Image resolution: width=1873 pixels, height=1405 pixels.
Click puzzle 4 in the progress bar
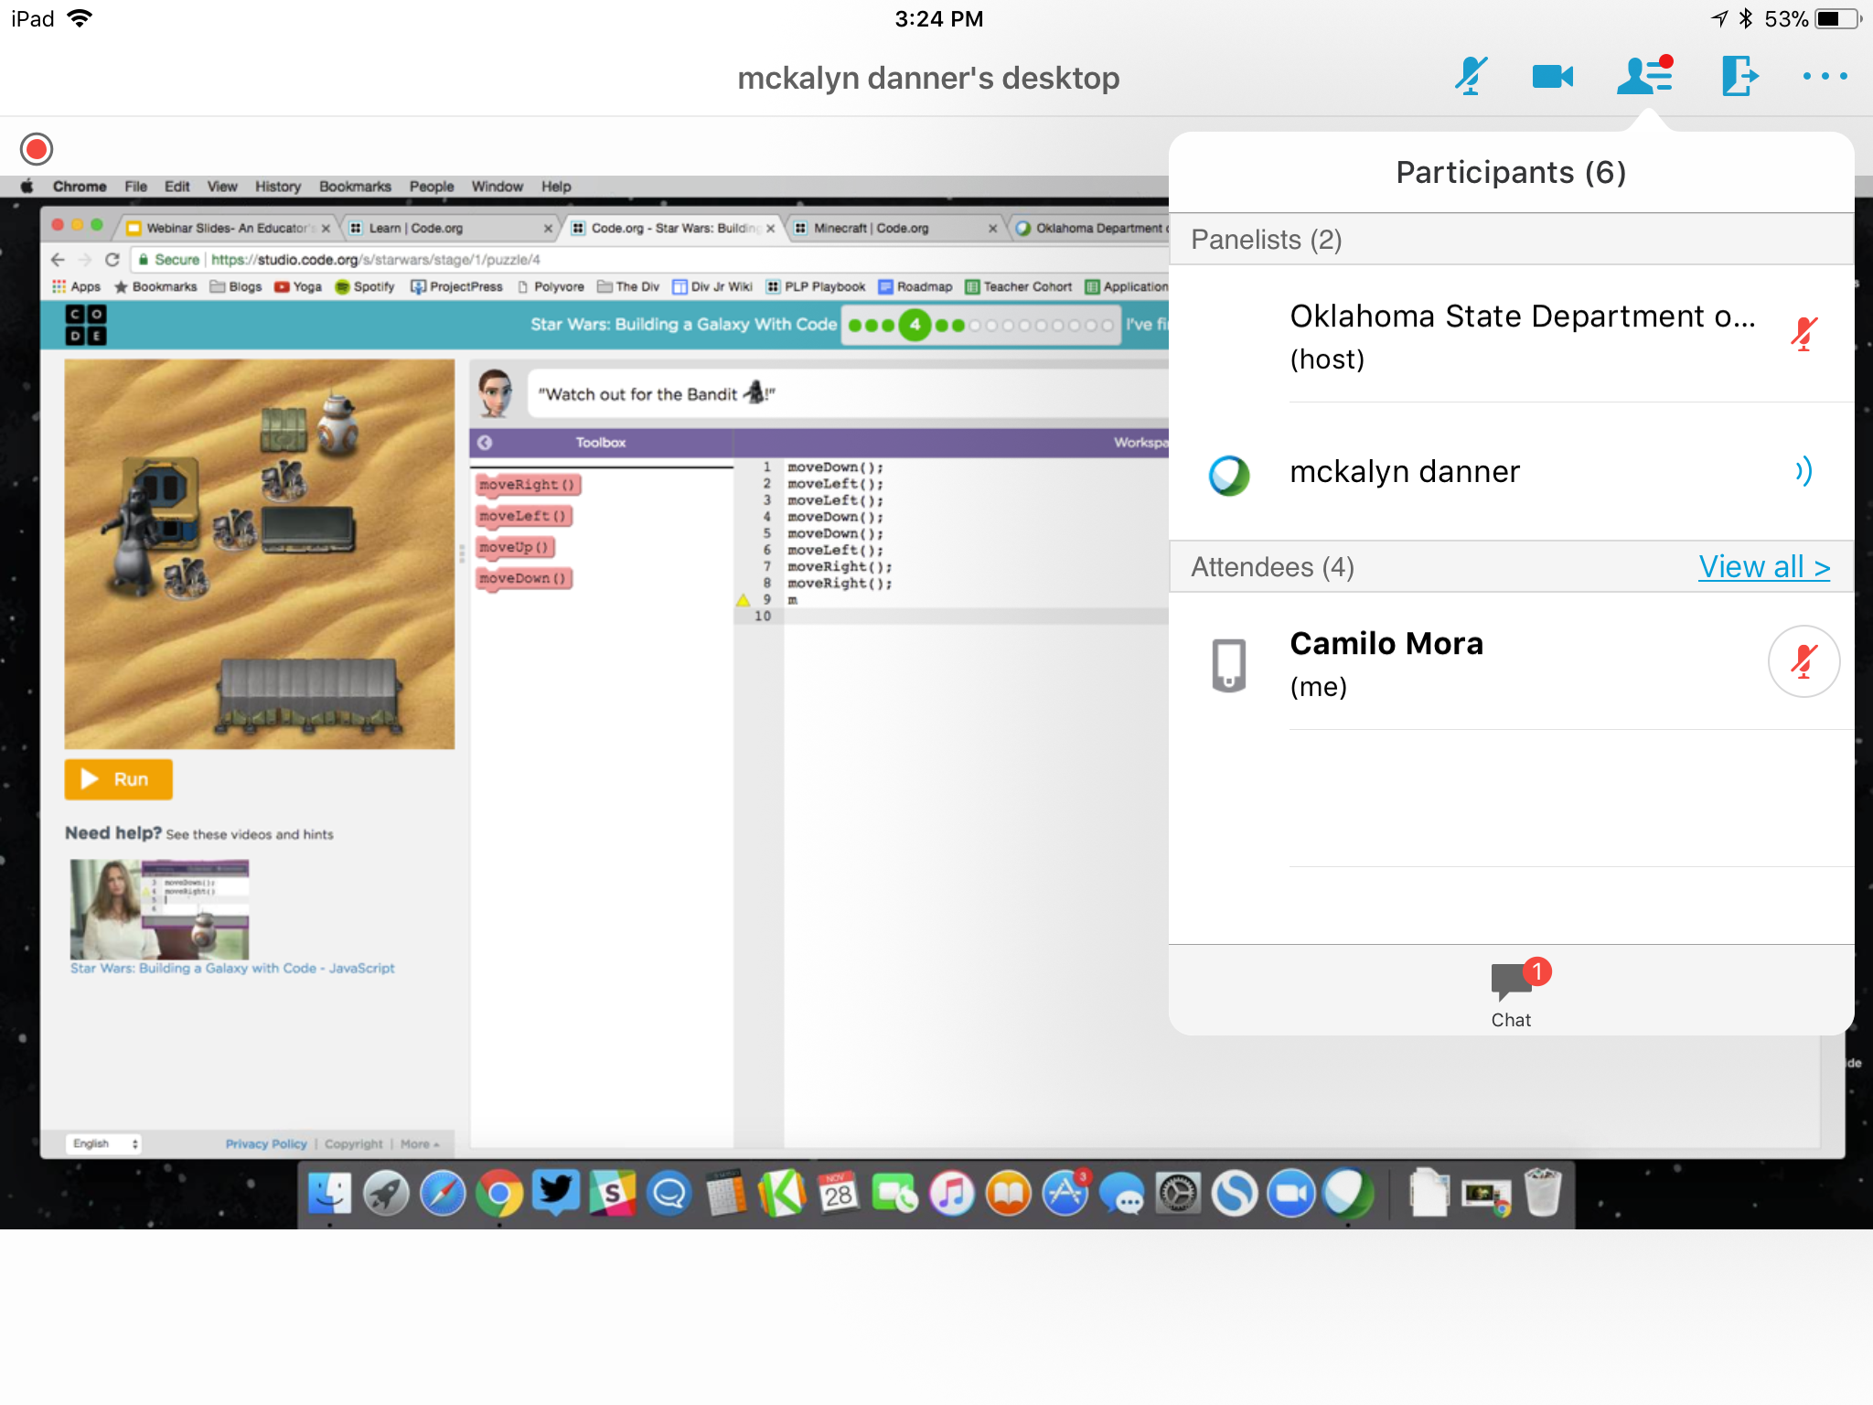pyautogui.click(x=915, y=325)
